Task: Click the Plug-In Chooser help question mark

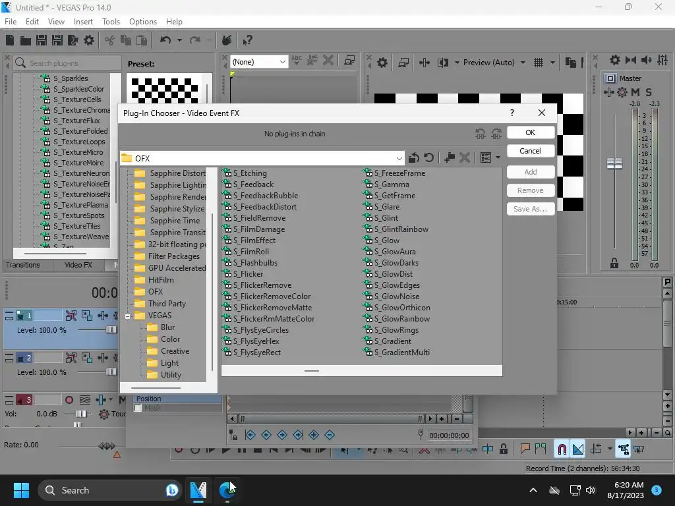Action: point(512,113)
